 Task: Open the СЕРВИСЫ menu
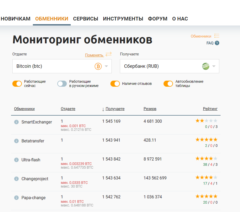(x=85, y=19)
